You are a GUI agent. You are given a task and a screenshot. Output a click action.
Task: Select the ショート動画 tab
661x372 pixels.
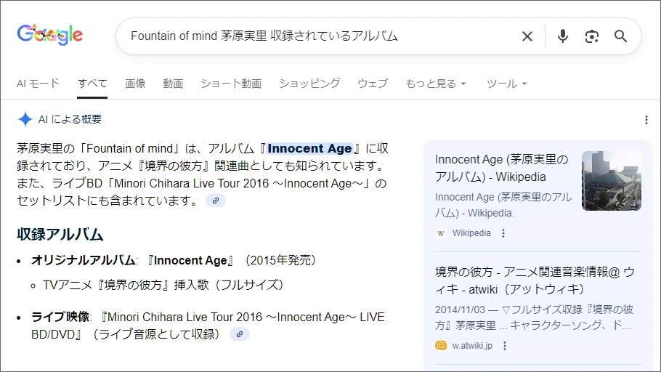231,84
